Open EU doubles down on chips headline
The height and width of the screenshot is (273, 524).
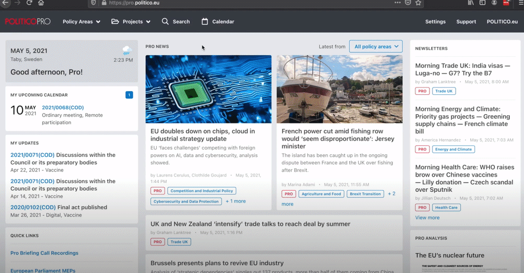[203, 135]
